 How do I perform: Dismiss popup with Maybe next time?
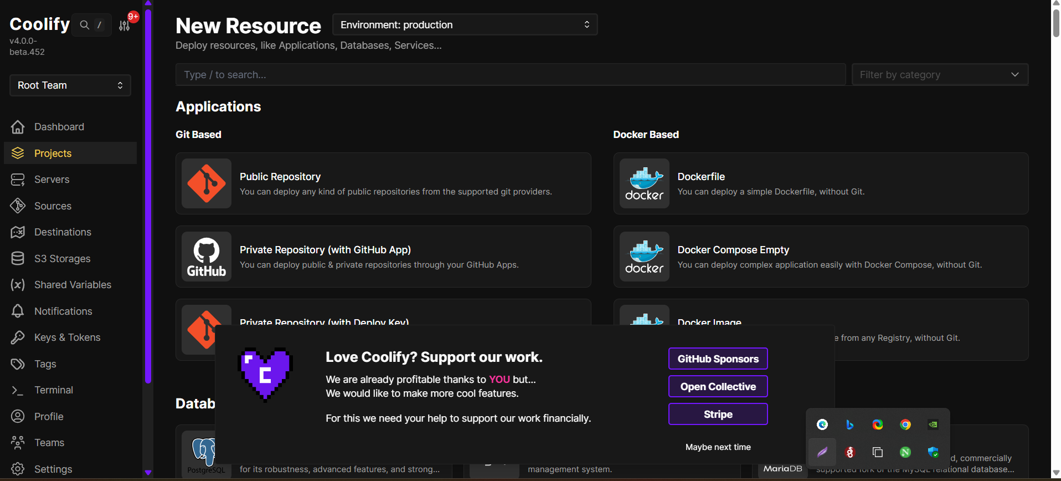pyautogui.click(x=718, y=447)
